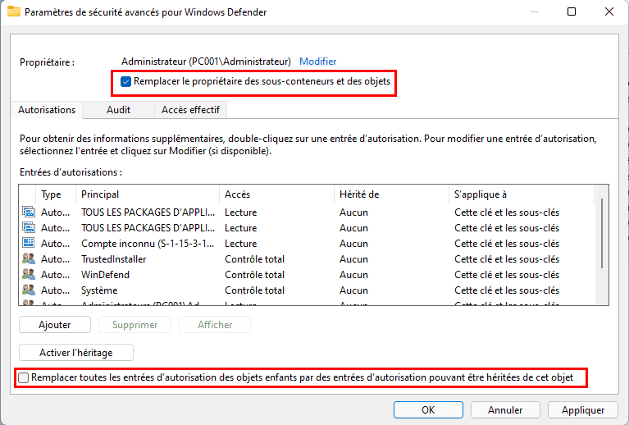Click Contrôle total in the Système row

pos(255,290)
